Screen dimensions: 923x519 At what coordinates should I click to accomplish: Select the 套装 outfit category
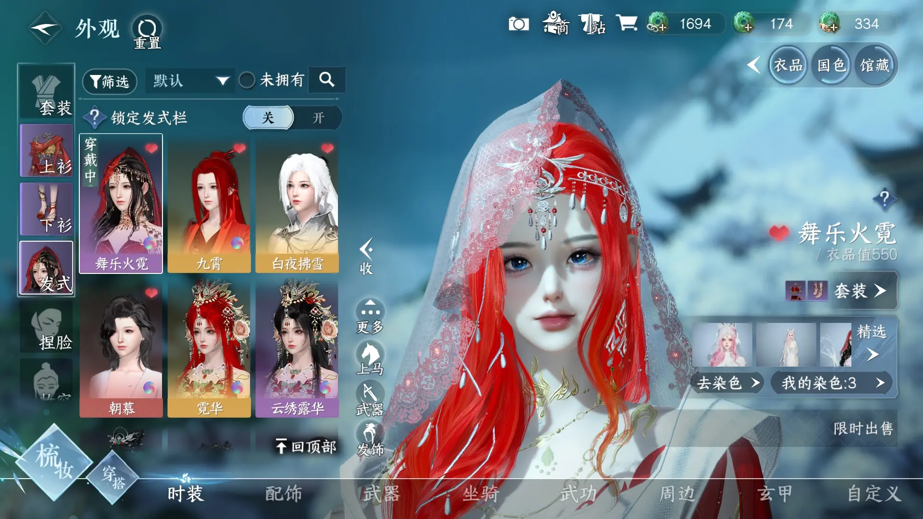[x=46, y=92]
